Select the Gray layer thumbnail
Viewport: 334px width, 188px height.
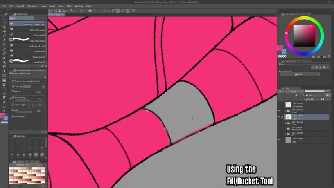click(288, 140)
